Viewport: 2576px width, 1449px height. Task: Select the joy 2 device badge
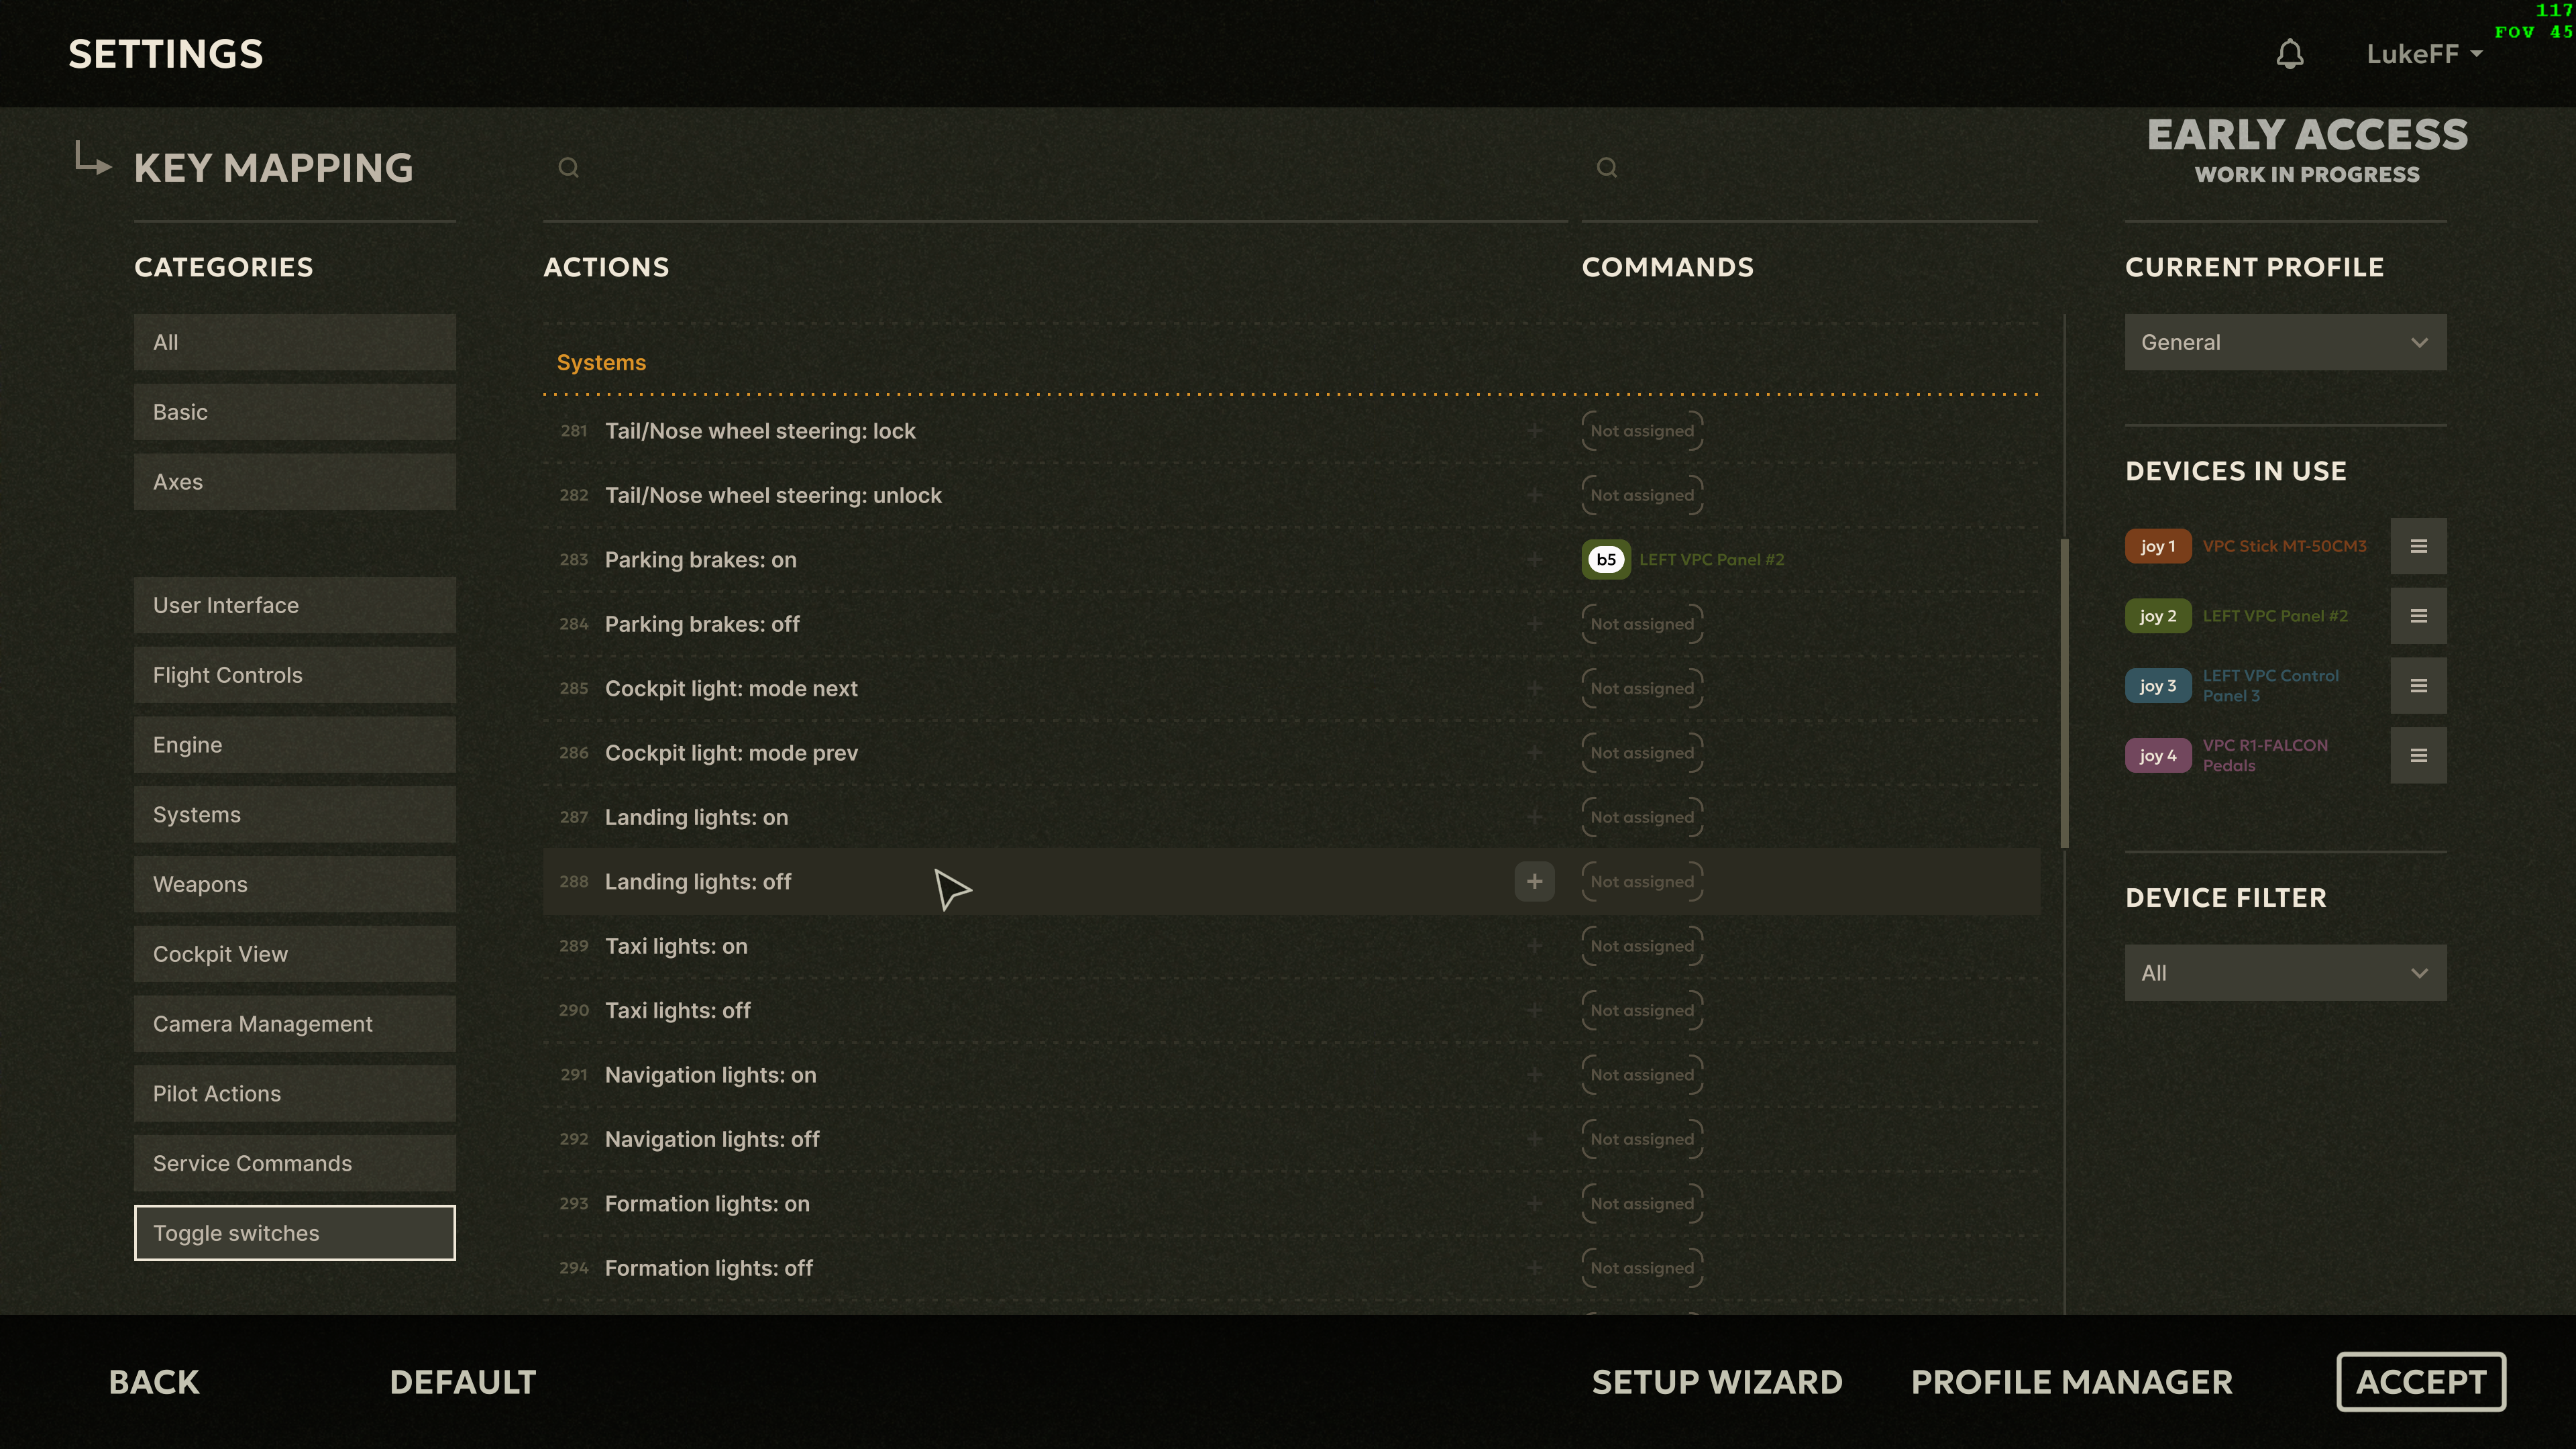2157,616
